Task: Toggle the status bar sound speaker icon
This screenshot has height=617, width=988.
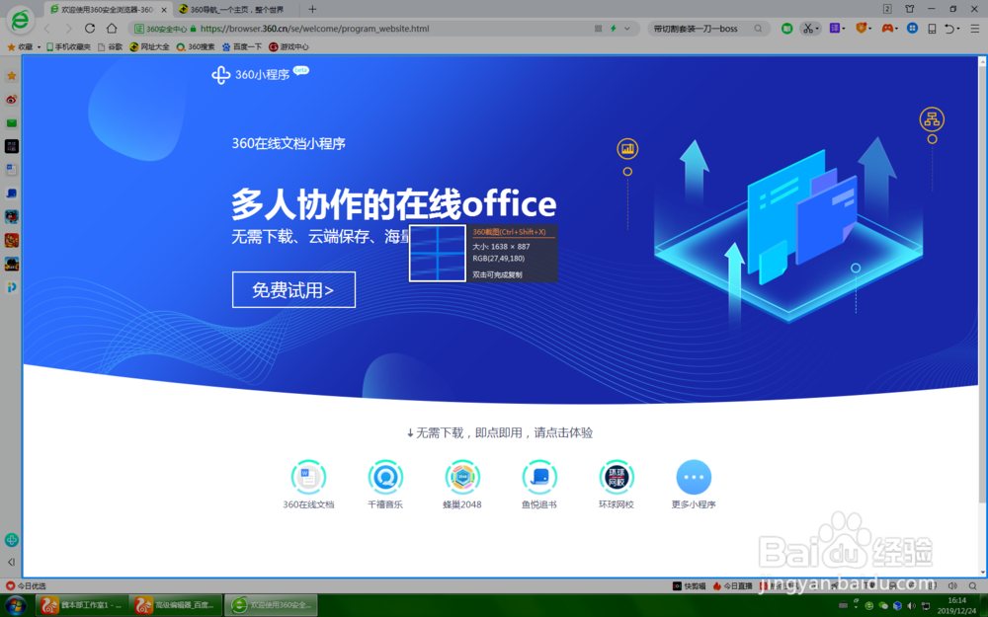Action: pyautogui.click(x=952, y=585)
